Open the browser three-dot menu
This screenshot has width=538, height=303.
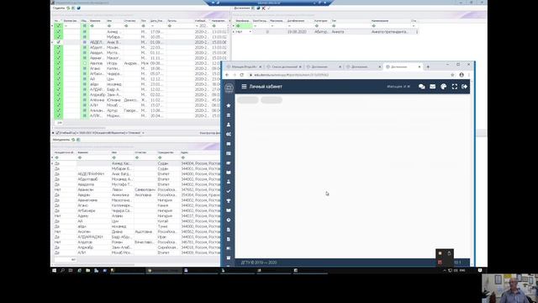469,75
